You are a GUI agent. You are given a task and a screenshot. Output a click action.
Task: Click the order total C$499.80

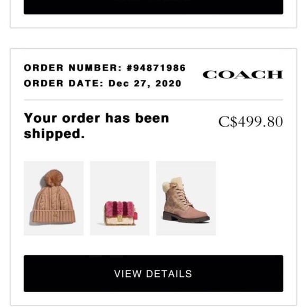click(250, 122)
